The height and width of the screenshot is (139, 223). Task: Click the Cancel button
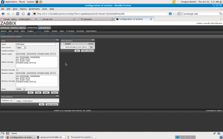(54, 93)
